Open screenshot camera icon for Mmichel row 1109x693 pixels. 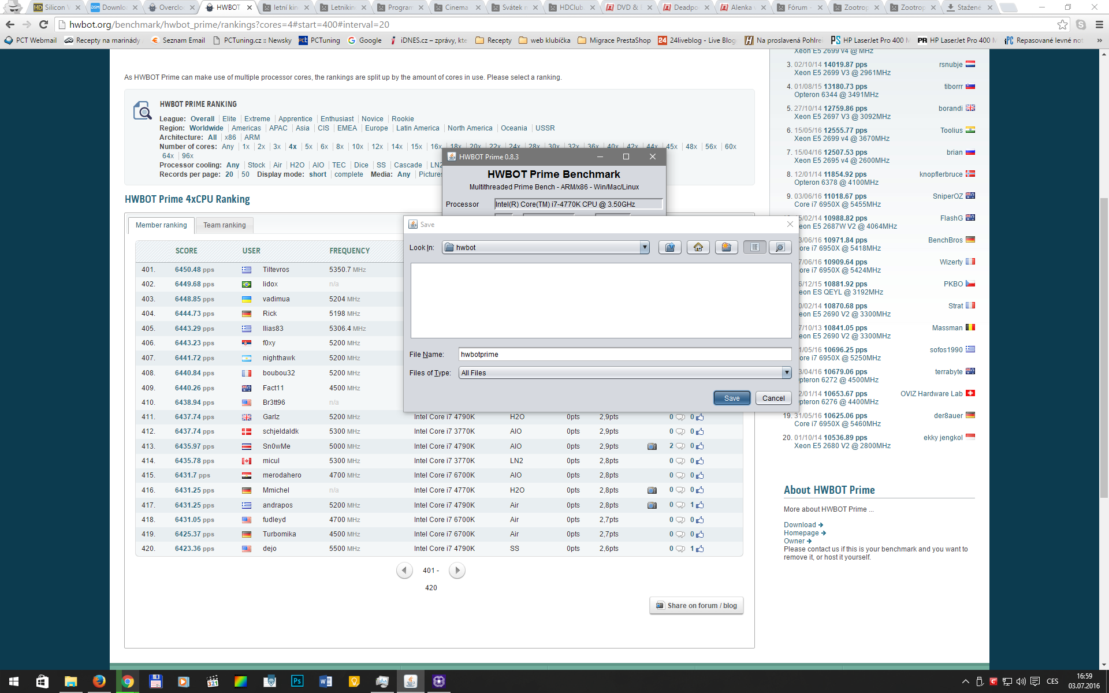[652, 490]
